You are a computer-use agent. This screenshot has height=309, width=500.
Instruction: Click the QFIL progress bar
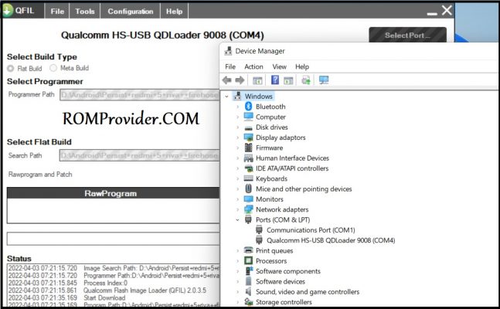pyautogui.click(x=113, y=239)
